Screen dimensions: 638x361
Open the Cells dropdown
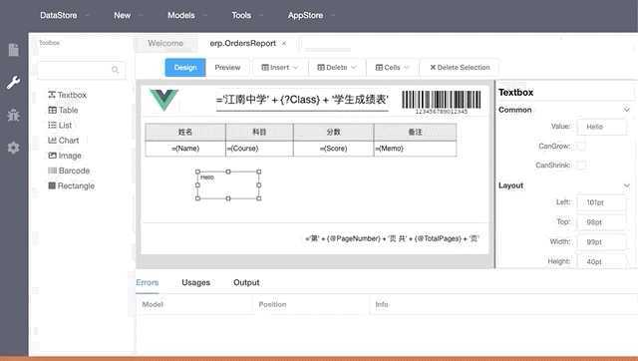point(392,68)
